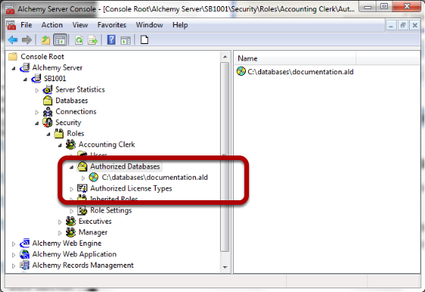Click the Export List toolbar icon
The width and height of the screenshot is (425, 292).
tap(93, 40)
